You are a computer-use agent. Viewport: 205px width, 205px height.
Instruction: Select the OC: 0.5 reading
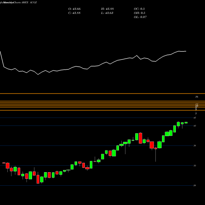(x=139, y=9)
